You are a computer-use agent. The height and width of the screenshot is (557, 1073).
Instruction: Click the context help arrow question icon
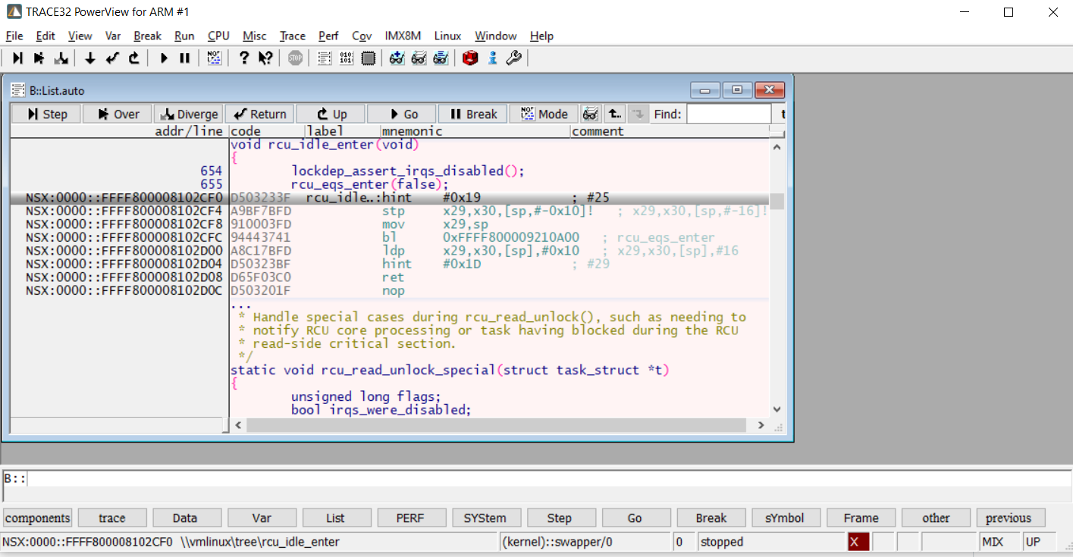pos(265,58)
